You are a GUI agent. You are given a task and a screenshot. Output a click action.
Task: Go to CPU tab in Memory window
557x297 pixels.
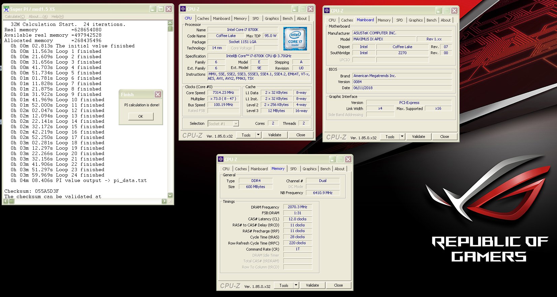point(226,169)
